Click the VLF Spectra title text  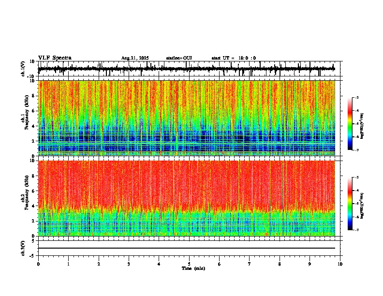[55, 58]
